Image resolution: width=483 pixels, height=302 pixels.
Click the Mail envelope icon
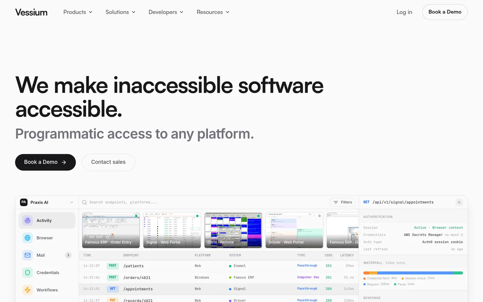tap(28, 255)
